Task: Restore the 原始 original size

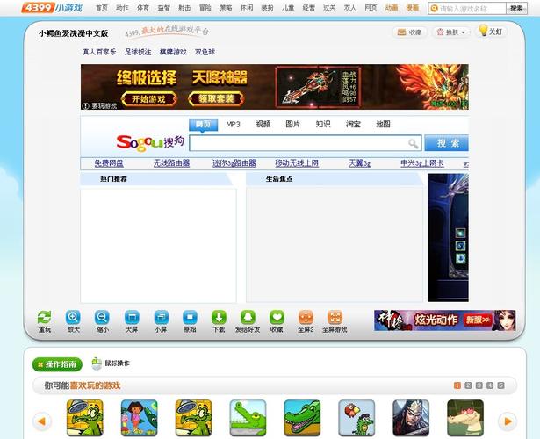Action: pyautogui.click(x=190, y=317)
